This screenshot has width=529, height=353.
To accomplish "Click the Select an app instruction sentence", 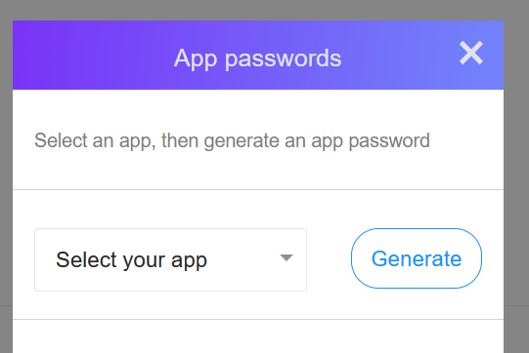I will coord(232,140).
